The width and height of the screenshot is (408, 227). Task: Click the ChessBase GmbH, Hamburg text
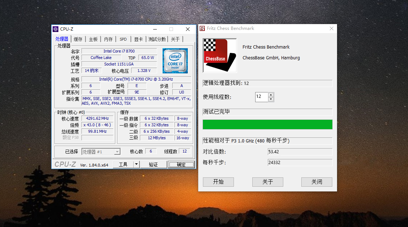click(x=271, y=58)
